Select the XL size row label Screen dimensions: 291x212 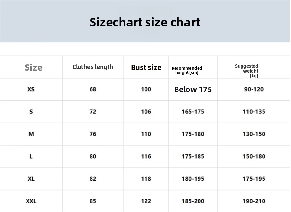coord(31,179)
